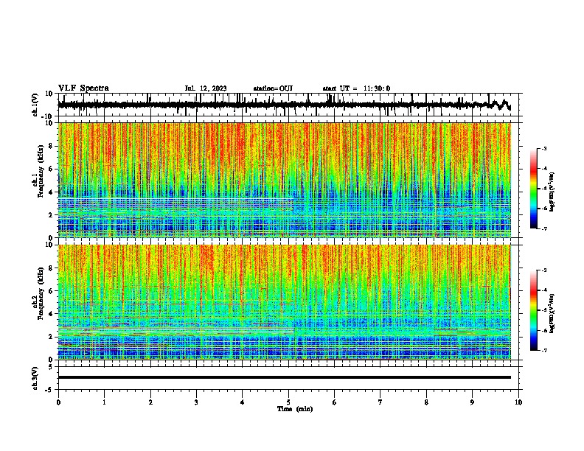
Task: Click time axis tick label "8"
Action: (x=426, y=402)
